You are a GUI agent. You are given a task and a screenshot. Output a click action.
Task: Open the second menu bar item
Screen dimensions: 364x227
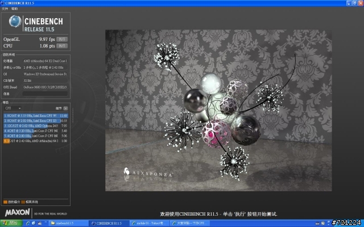(x=14, y=9)
